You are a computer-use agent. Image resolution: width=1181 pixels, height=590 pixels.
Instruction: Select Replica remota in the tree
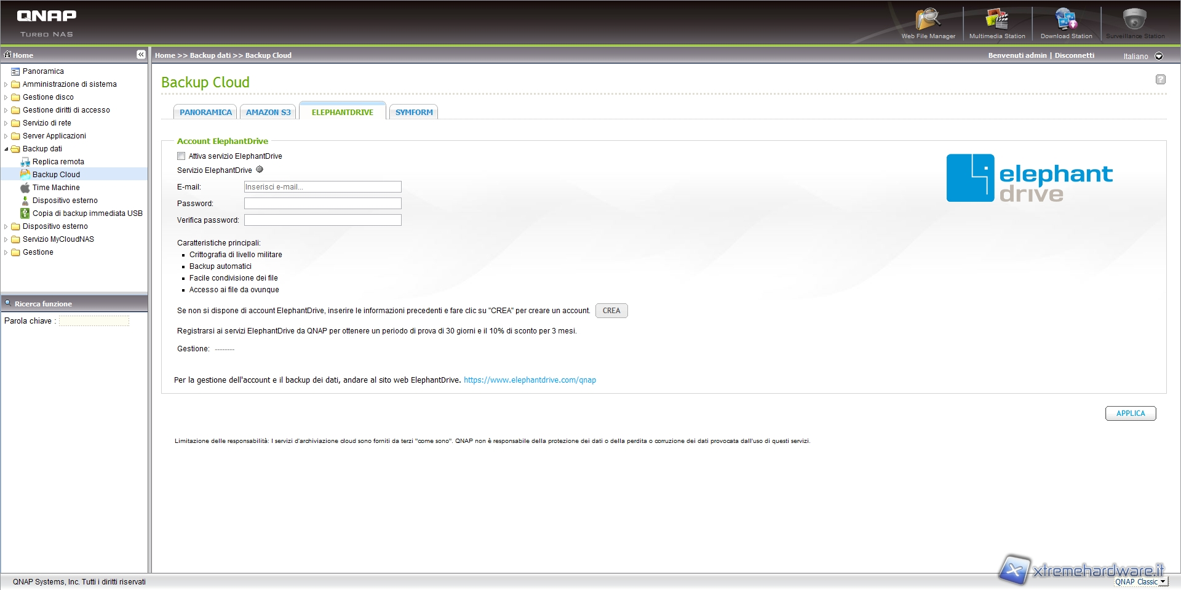point(58,162)
